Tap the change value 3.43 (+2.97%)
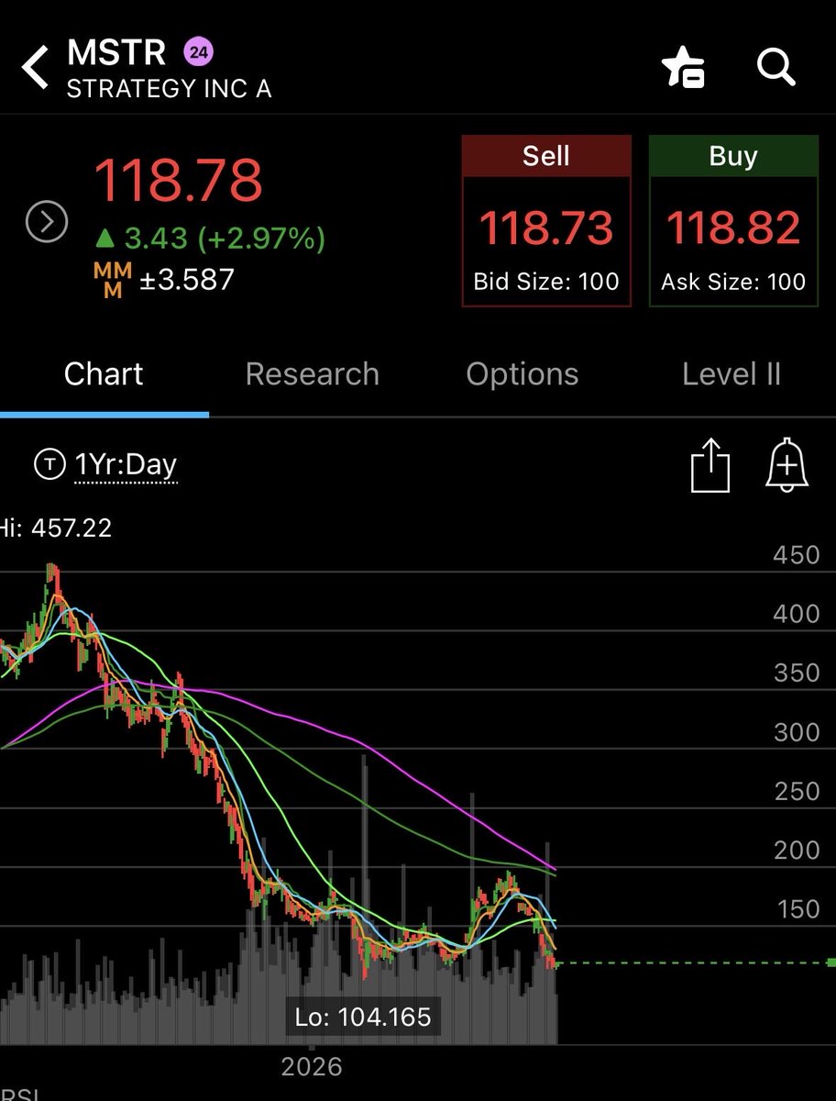 [x=210, y=239]
